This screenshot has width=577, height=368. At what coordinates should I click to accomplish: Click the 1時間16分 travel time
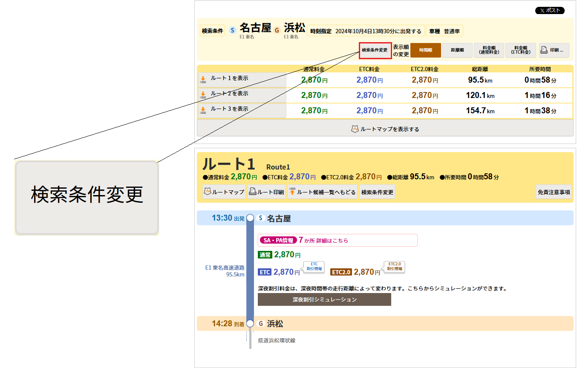pos(540,95)
